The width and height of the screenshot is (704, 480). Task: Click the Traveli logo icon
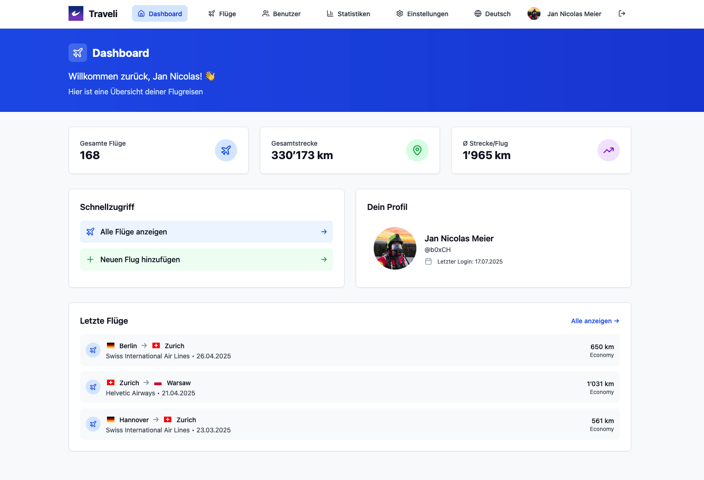pyautogui.click(x=76, y=13)
